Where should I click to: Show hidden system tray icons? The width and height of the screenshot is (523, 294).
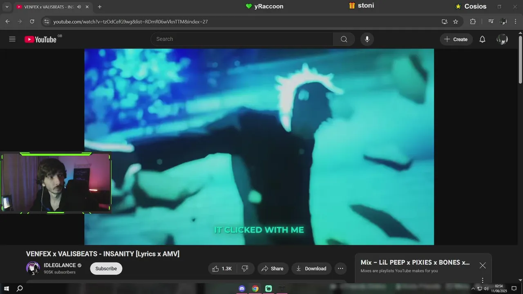click(473, 289)
